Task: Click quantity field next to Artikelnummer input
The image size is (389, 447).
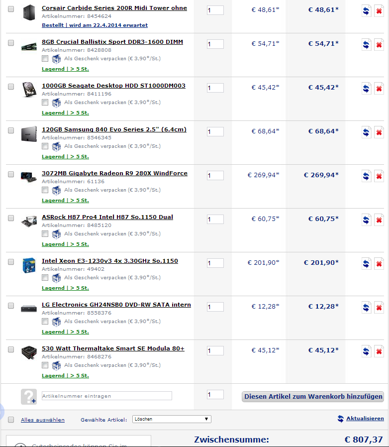Action: [215, 395]
